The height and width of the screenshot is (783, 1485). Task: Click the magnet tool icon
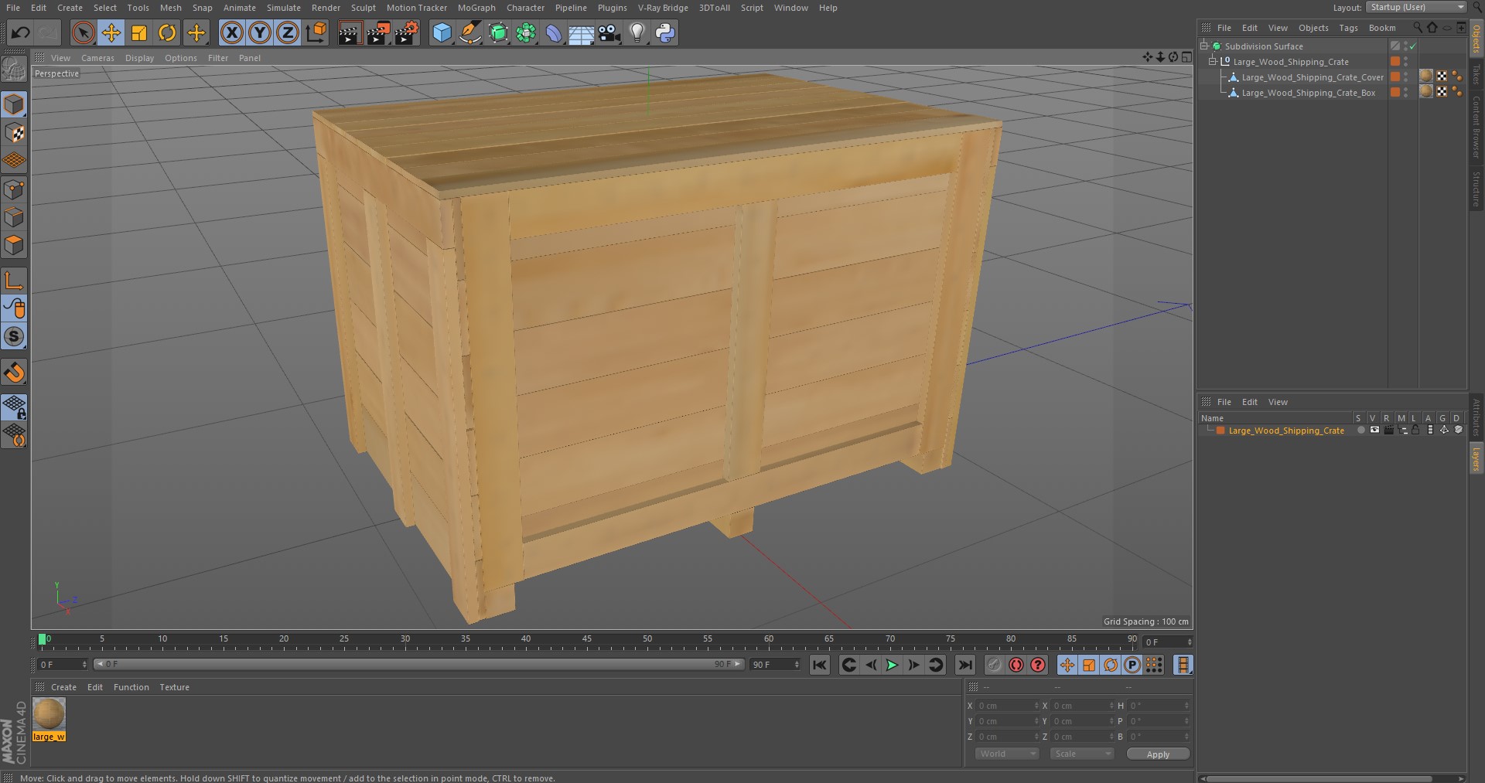[x=14, y=373]
